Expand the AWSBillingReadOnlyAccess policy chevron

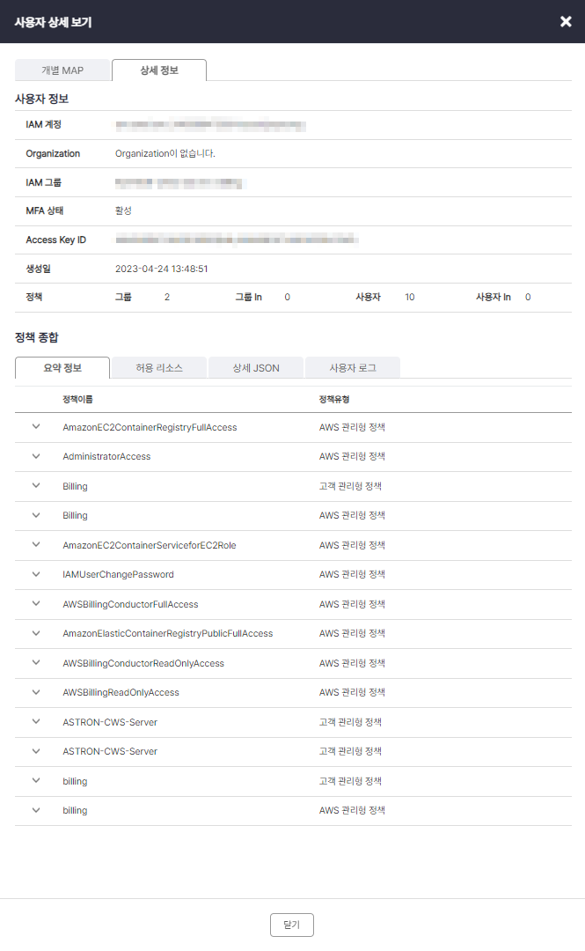tap(36, 692)
